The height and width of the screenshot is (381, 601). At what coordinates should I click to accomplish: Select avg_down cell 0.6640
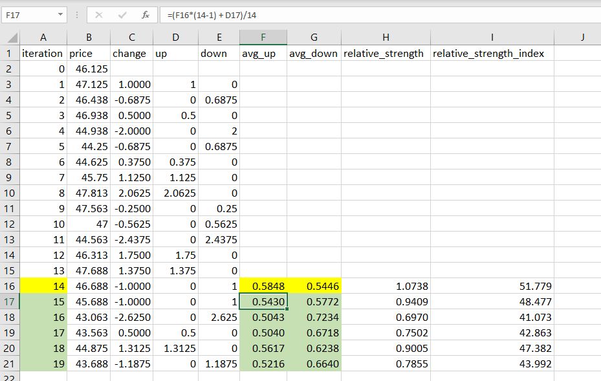[x=314, y=364]
